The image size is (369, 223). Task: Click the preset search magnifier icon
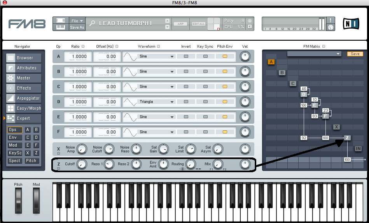[x=92, y=23]
